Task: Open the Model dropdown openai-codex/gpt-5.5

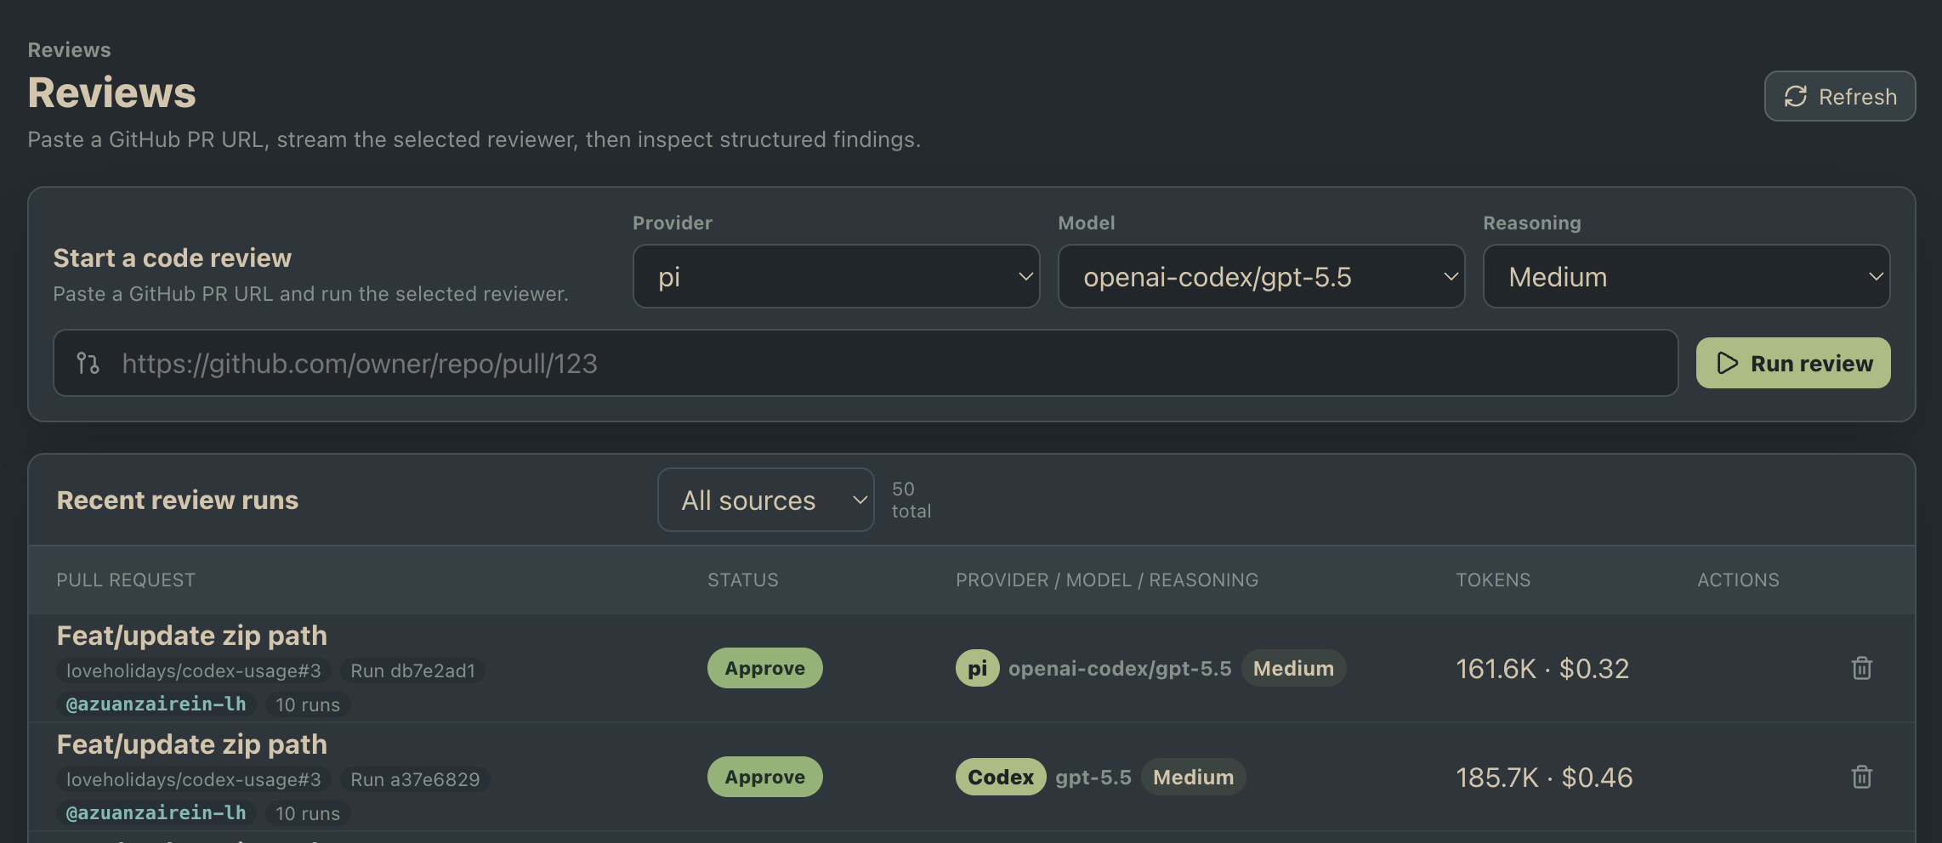Action: click(x=1261, y=276)
